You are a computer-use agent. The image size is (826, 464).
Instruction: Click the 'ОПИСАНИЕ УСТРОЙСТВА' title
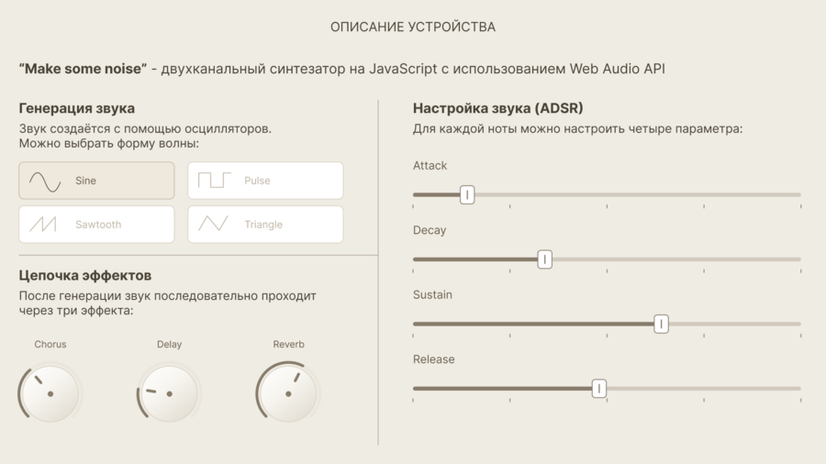click(x=413, y=27)
